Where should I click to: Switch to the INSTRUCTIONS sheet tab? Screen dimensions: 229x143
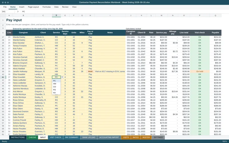click(x=18, y=138)
